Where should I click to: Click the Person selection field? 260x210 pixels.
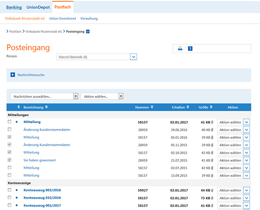click(97, 57)
